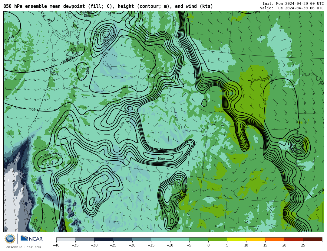Click the Init: Mon 2024-04-29 00 UTC text
The width and height of the screenshot is (327, 251).
293,4
